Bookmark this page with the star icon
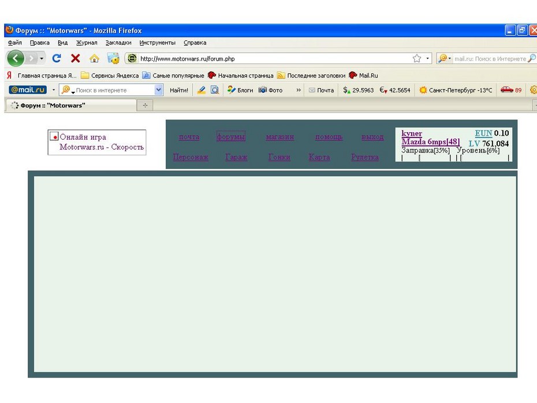The image size is (537, 403). click(417, 58)
